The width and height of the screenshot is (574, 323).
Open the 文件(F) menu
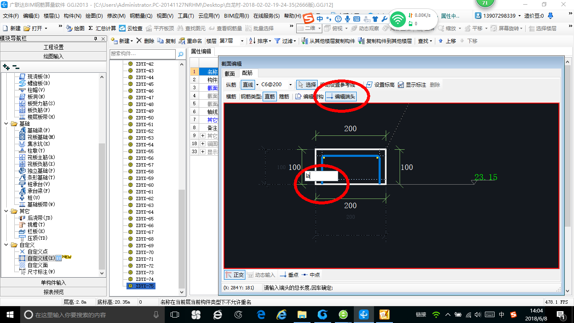[x=11, y=16]
